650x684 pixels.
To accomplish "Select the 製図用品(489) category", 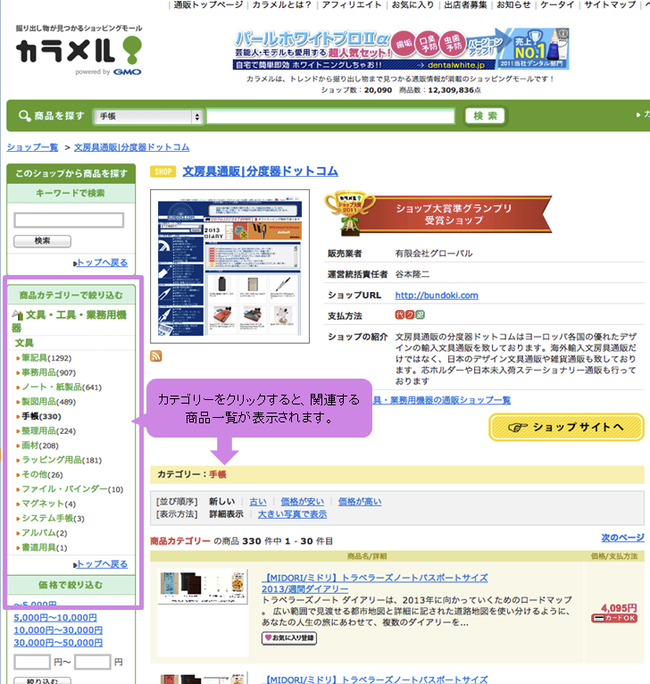I will tap(48, 401).
